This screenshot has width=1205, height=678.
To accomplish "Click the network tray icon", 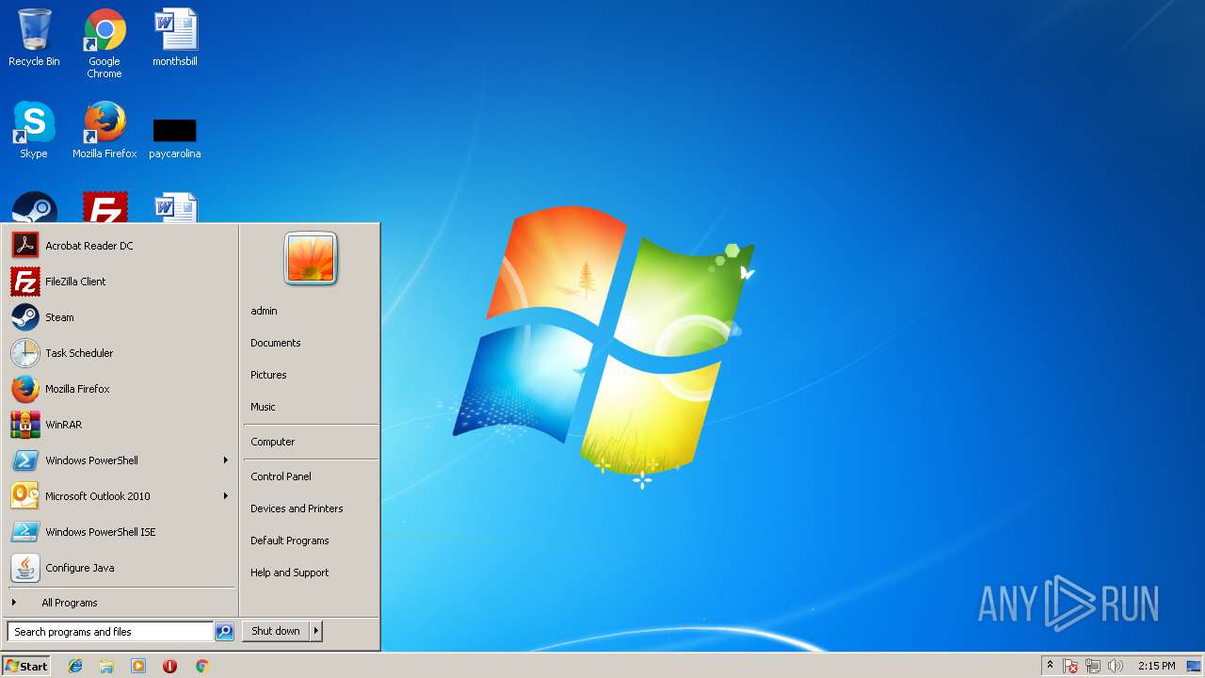I will 1093,666.
